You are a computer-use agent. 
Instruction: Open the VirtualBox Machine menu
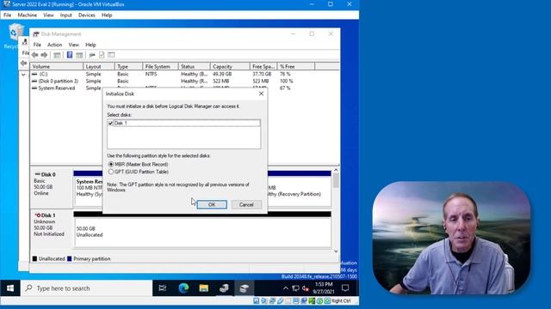(27, 15)
